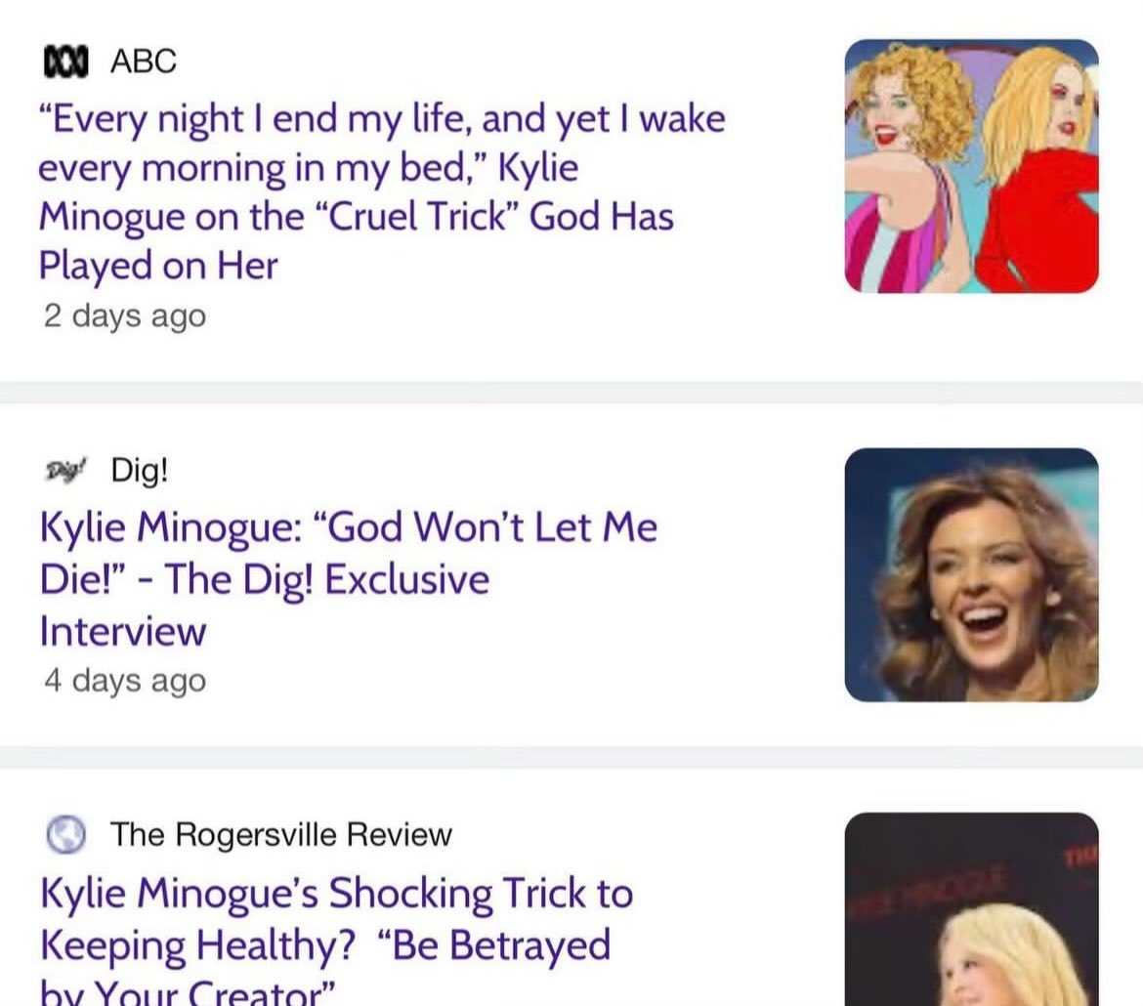Open the "Shocking Trick to Keeping Healthy" headline
The width and height of the screenshot is (1143, 1006).
click(x=336, y=941)
